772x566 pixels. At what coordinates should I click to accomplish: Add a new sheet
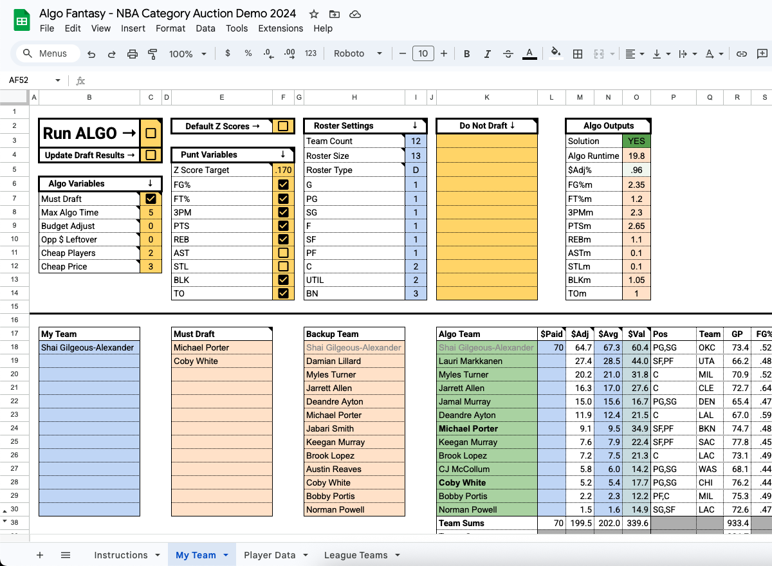click(40, 555)
